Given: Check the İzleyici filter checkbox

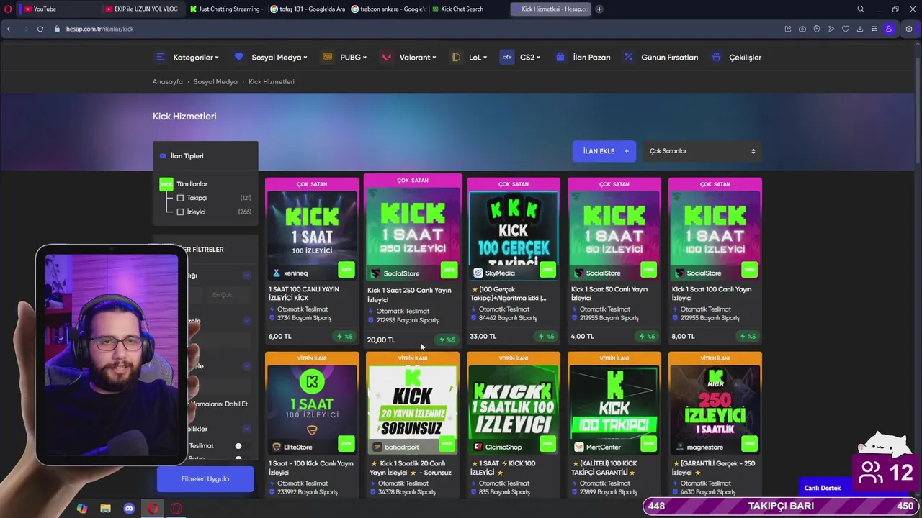Looking at the screenshot, I should point(180,212).
